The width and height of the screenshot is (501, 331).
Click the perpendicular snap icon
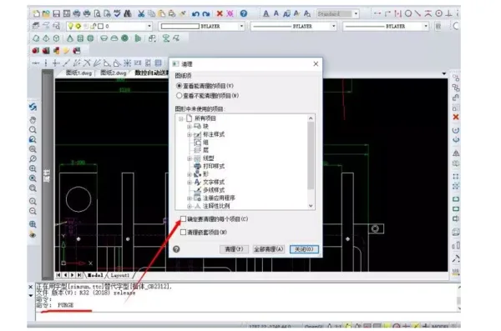(449, 13)
